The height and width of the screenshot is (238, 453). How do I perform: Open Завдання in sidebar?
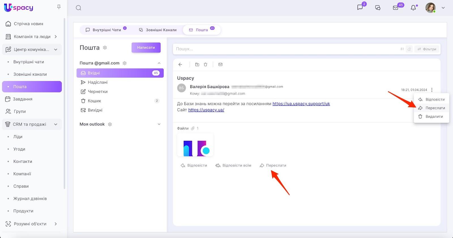click(x=23, y=99)
